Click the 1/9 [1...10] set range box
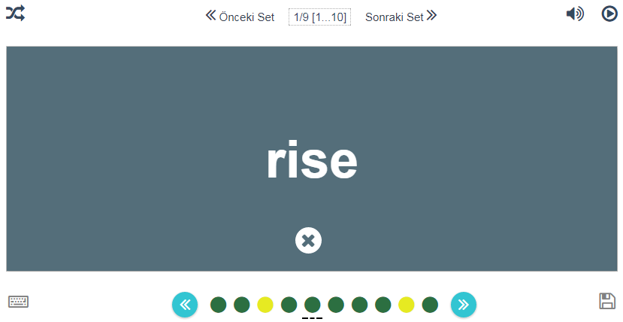Screen dimensions: 623x322 point(319,17)
